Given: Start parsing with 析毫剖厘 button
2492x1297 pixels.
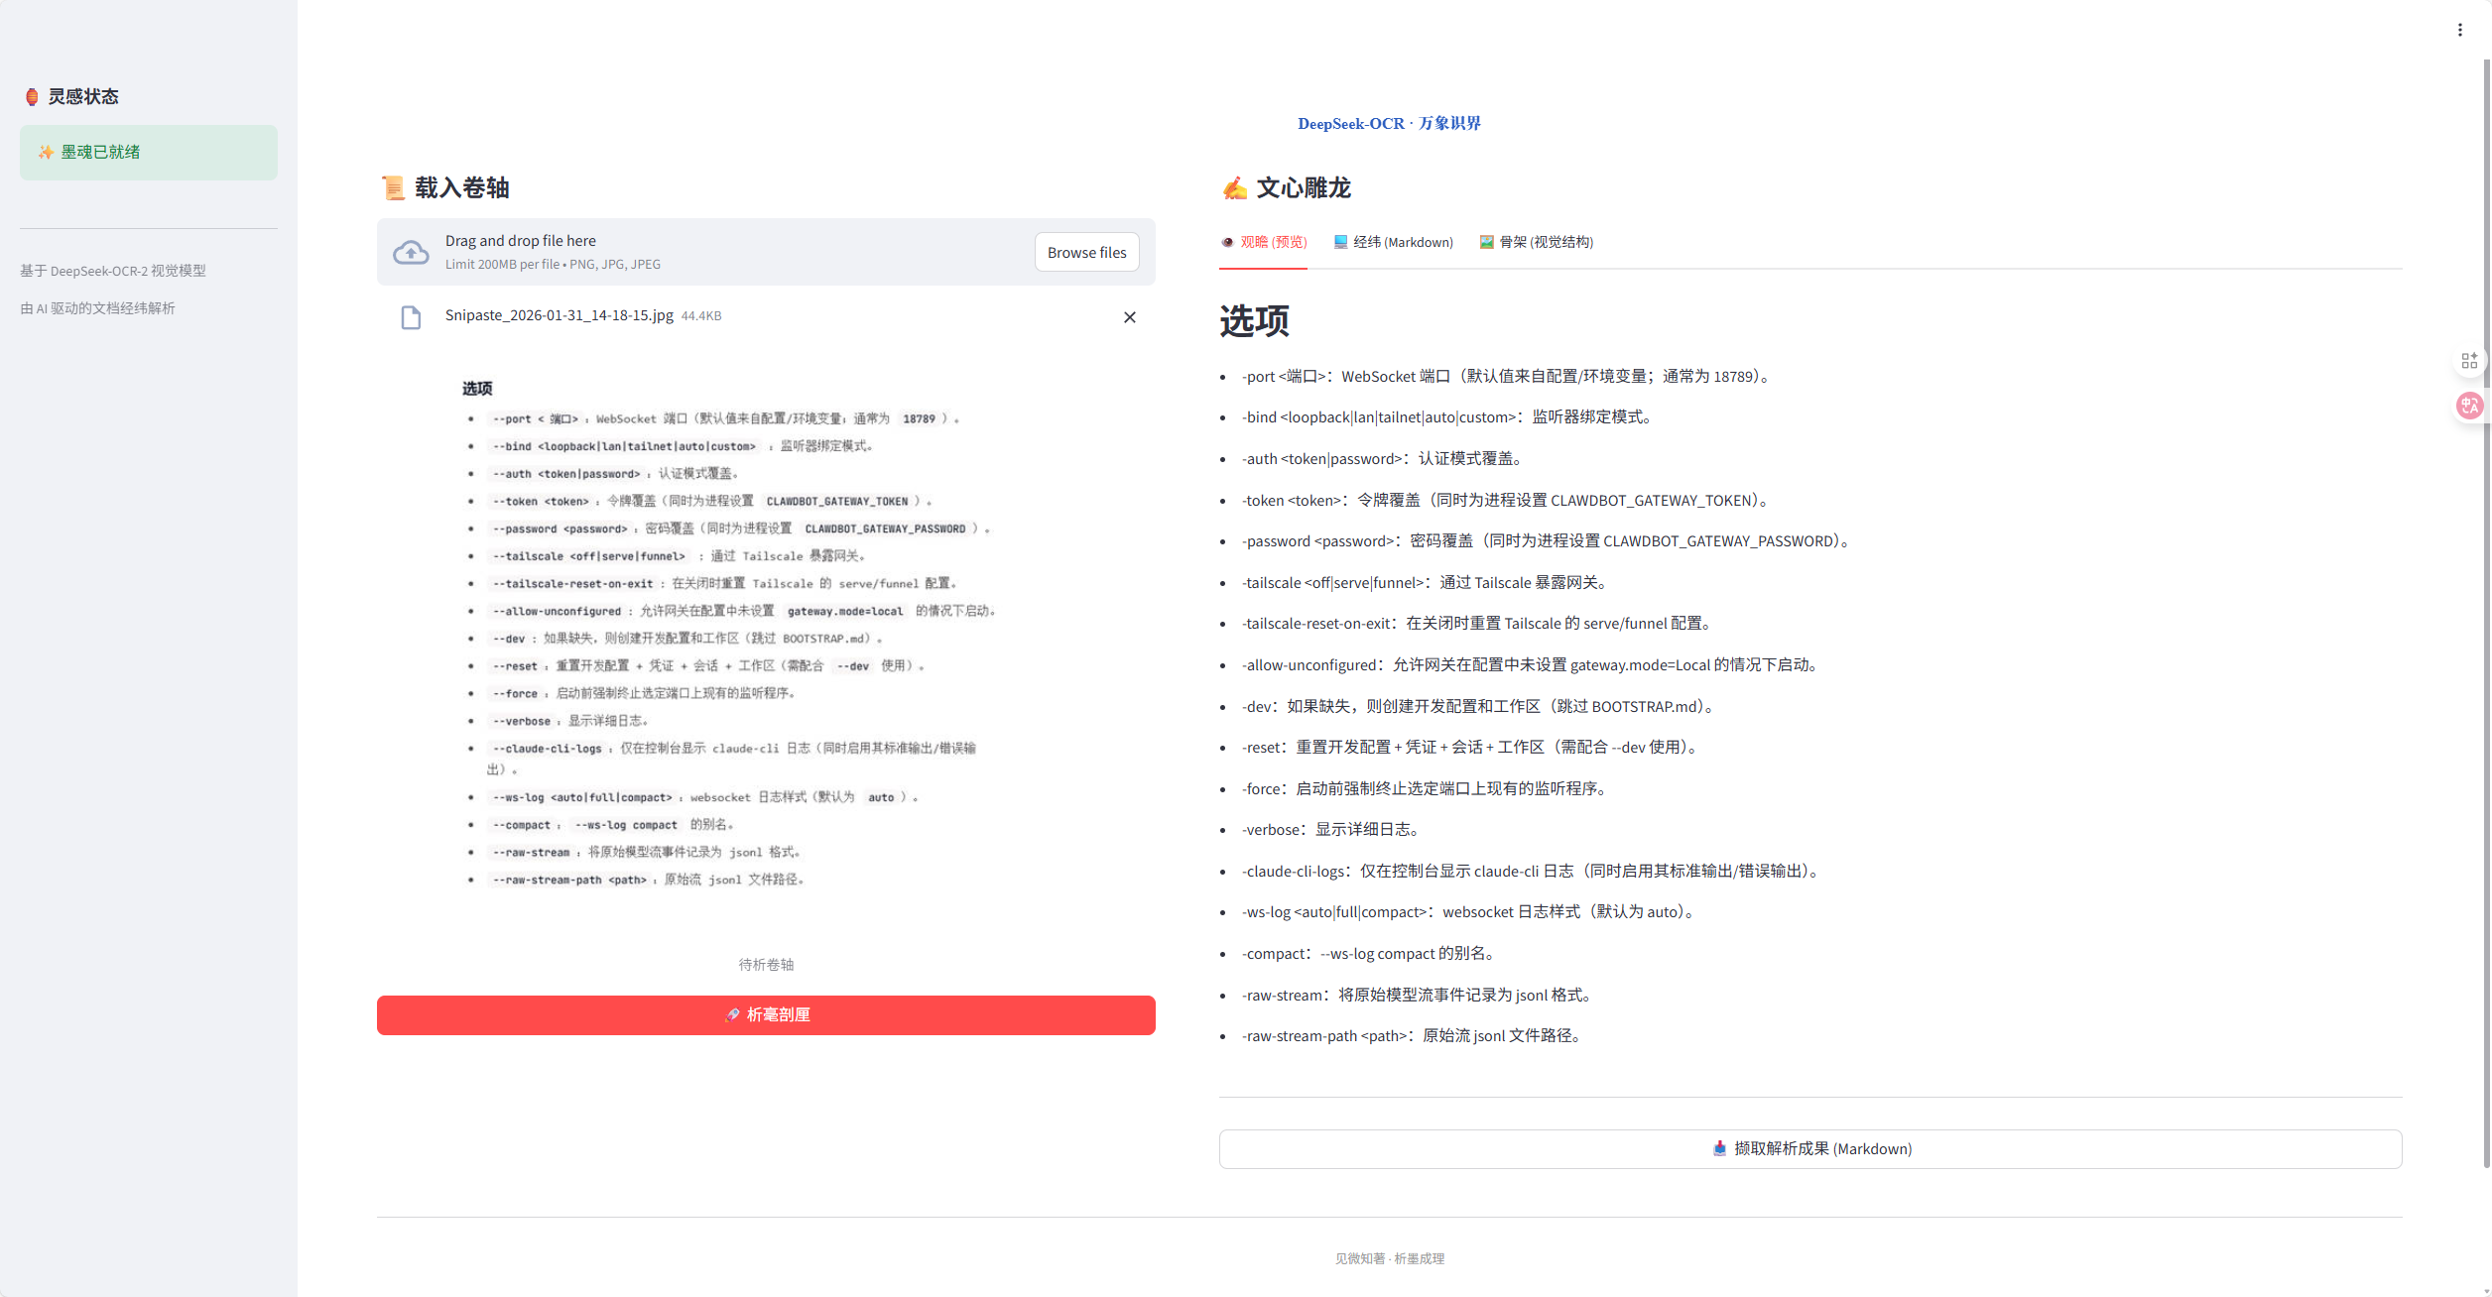Looking at the screenshot, I should [x=766, y=1014].
